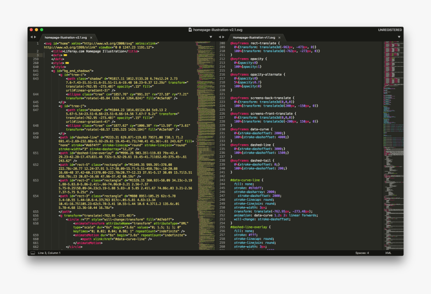
Task: Open the right pane's tab list dropdown
Action: [x=399, y=37]
